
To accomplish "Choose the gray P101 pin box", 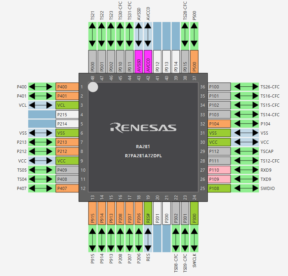I will coord(219,96).
